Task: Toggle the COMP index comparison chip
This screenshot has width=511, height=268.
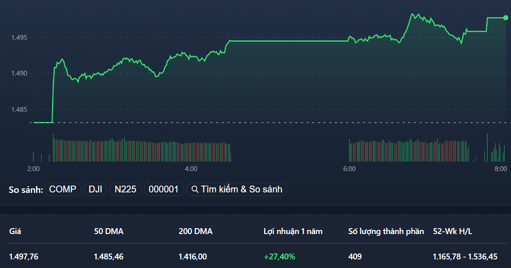Action: point(62,189)
